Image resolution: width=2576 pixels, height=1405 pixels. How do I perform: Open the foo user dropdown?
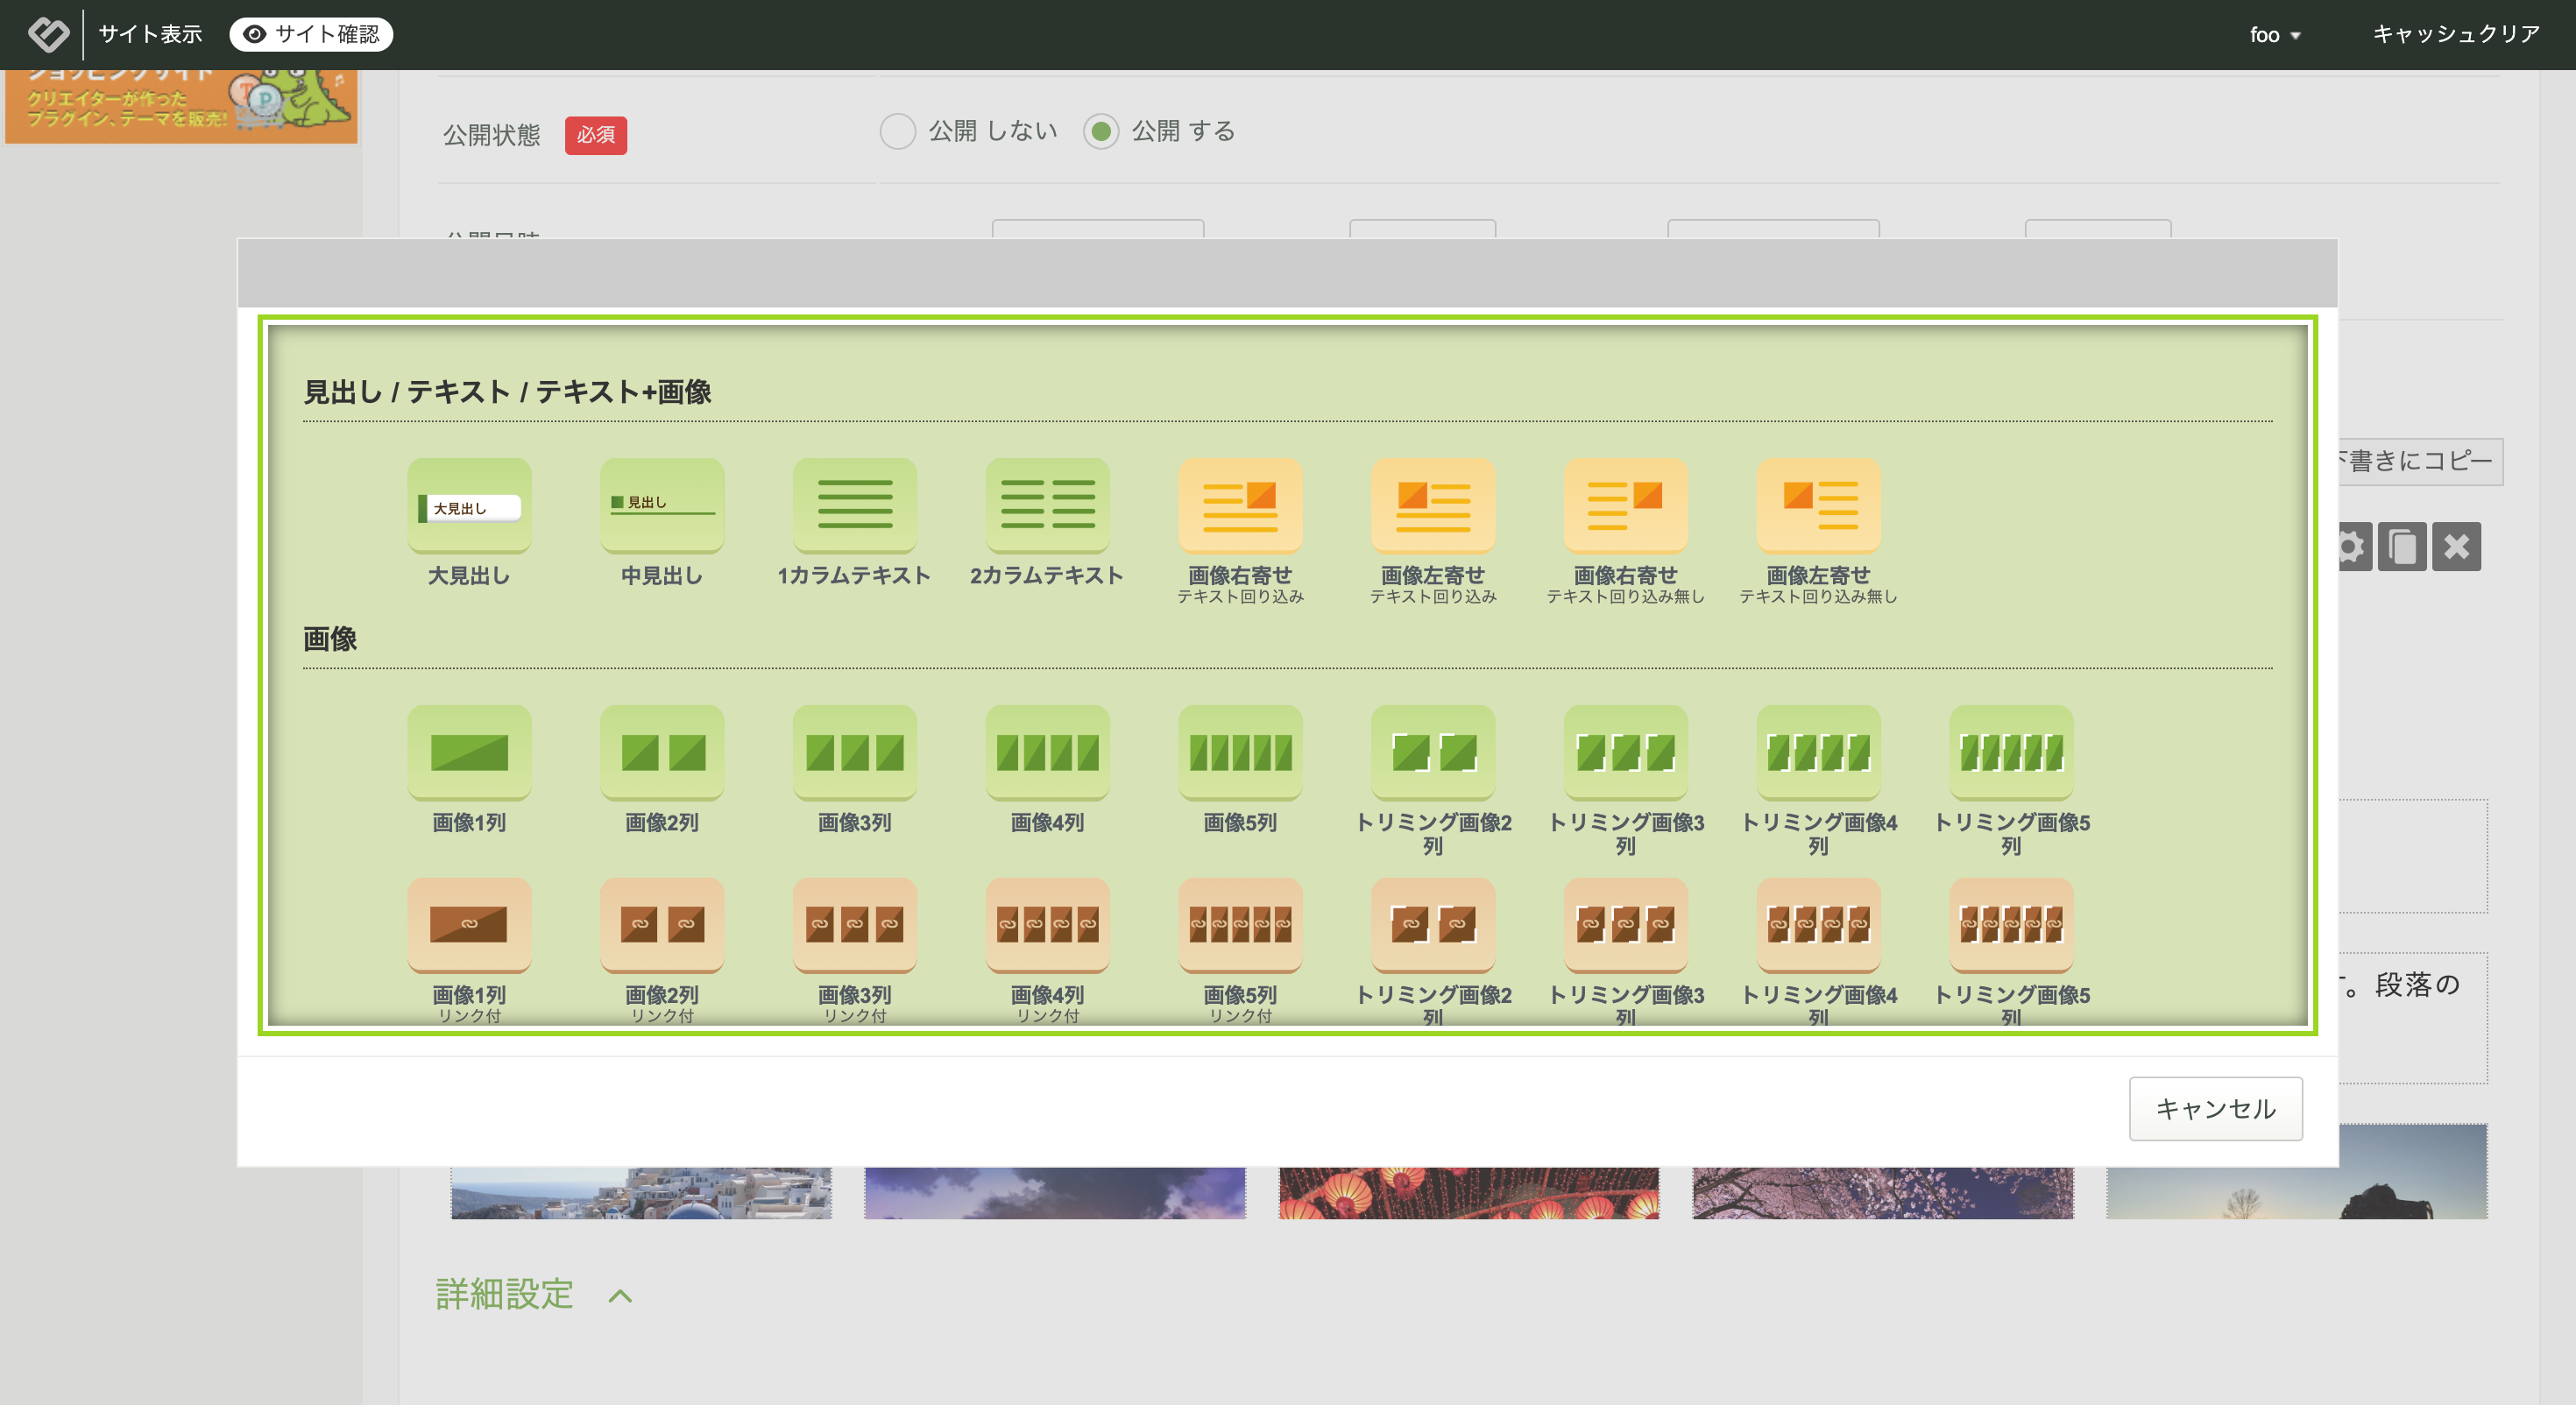(2275, 35)
